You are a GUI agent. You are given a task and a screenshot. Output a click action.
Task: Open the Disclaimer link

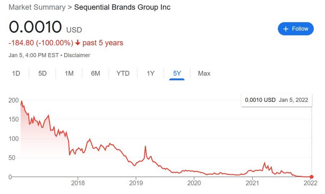77,55
